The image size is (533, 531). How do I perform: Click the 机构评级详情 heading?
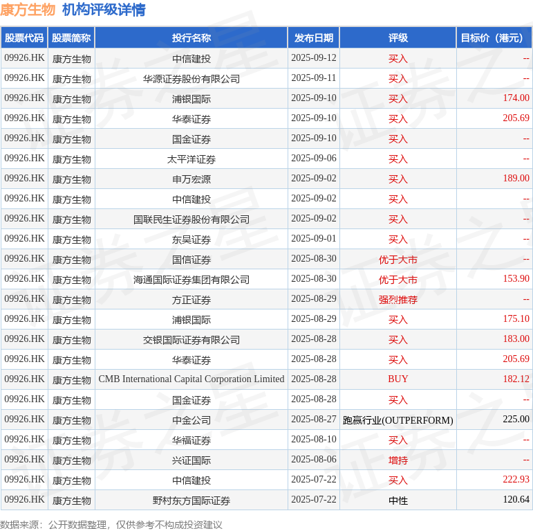(104, 10)
